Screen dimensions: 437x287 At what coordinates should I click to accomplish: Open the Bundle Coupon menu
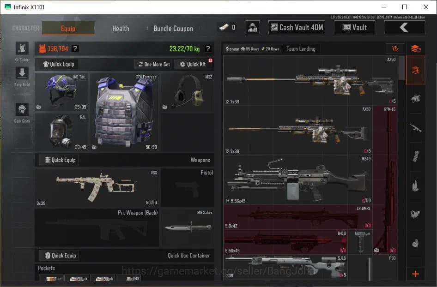point(173,28)
